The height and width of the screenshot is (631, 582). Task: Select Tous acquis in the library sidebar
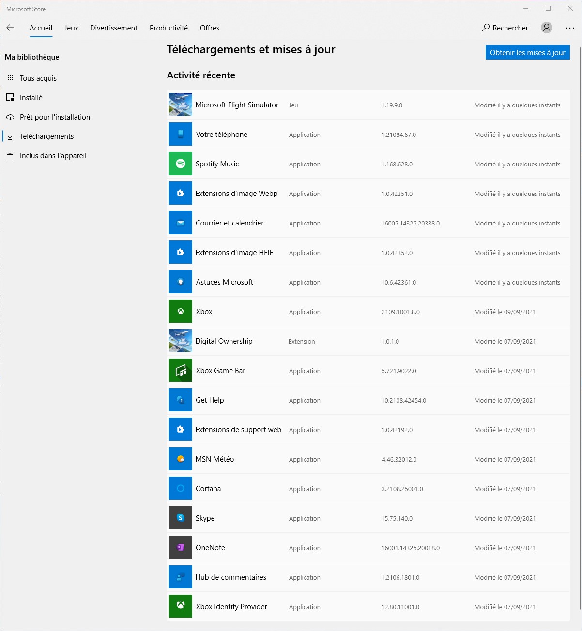tap(38, 78)
